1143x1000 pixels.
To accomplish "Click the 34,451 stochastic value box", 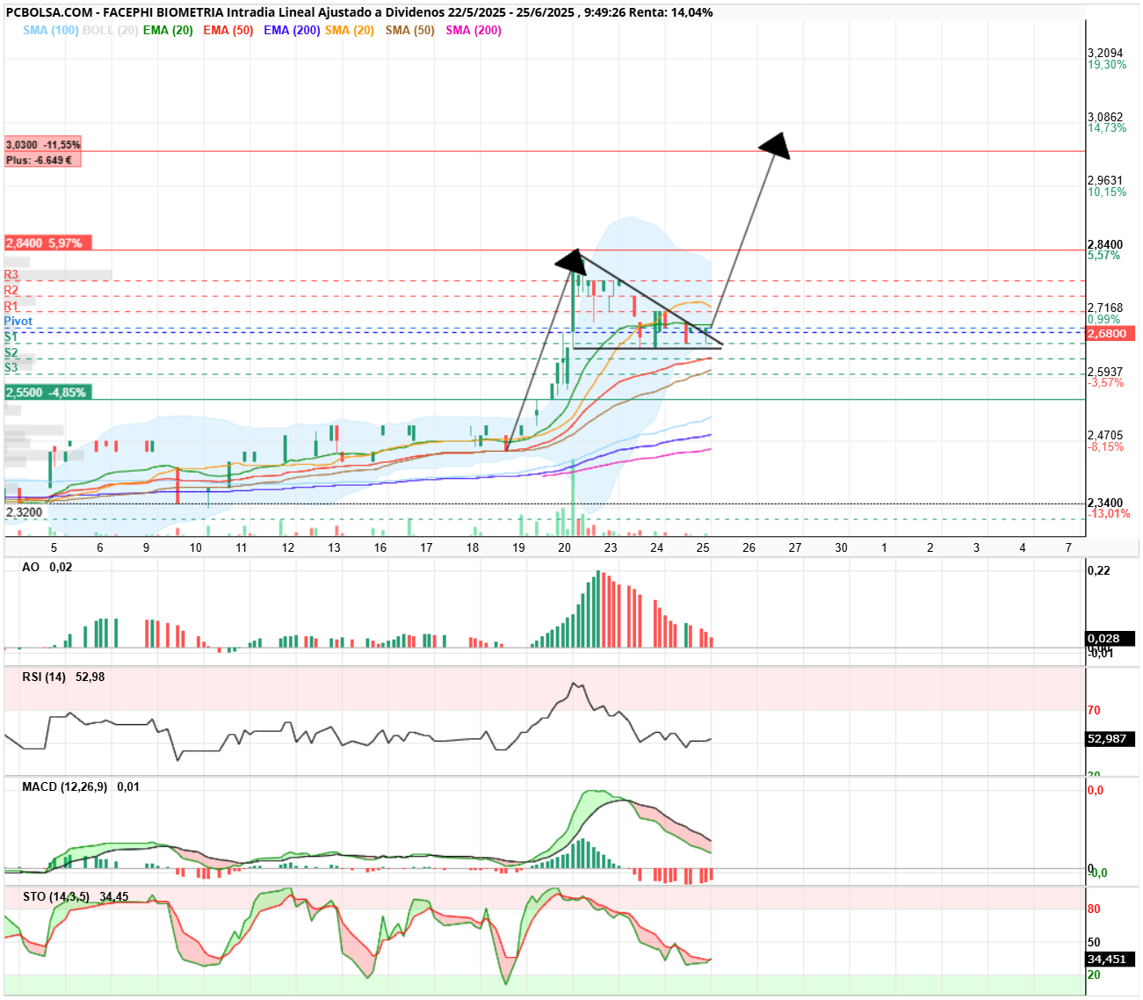I will 1110,959.
